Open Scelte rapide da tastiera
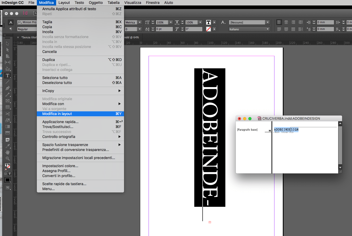352x236 pixels. point(80,184)
